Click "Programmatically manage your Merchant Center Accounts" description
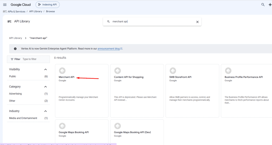 click(78, 99)
